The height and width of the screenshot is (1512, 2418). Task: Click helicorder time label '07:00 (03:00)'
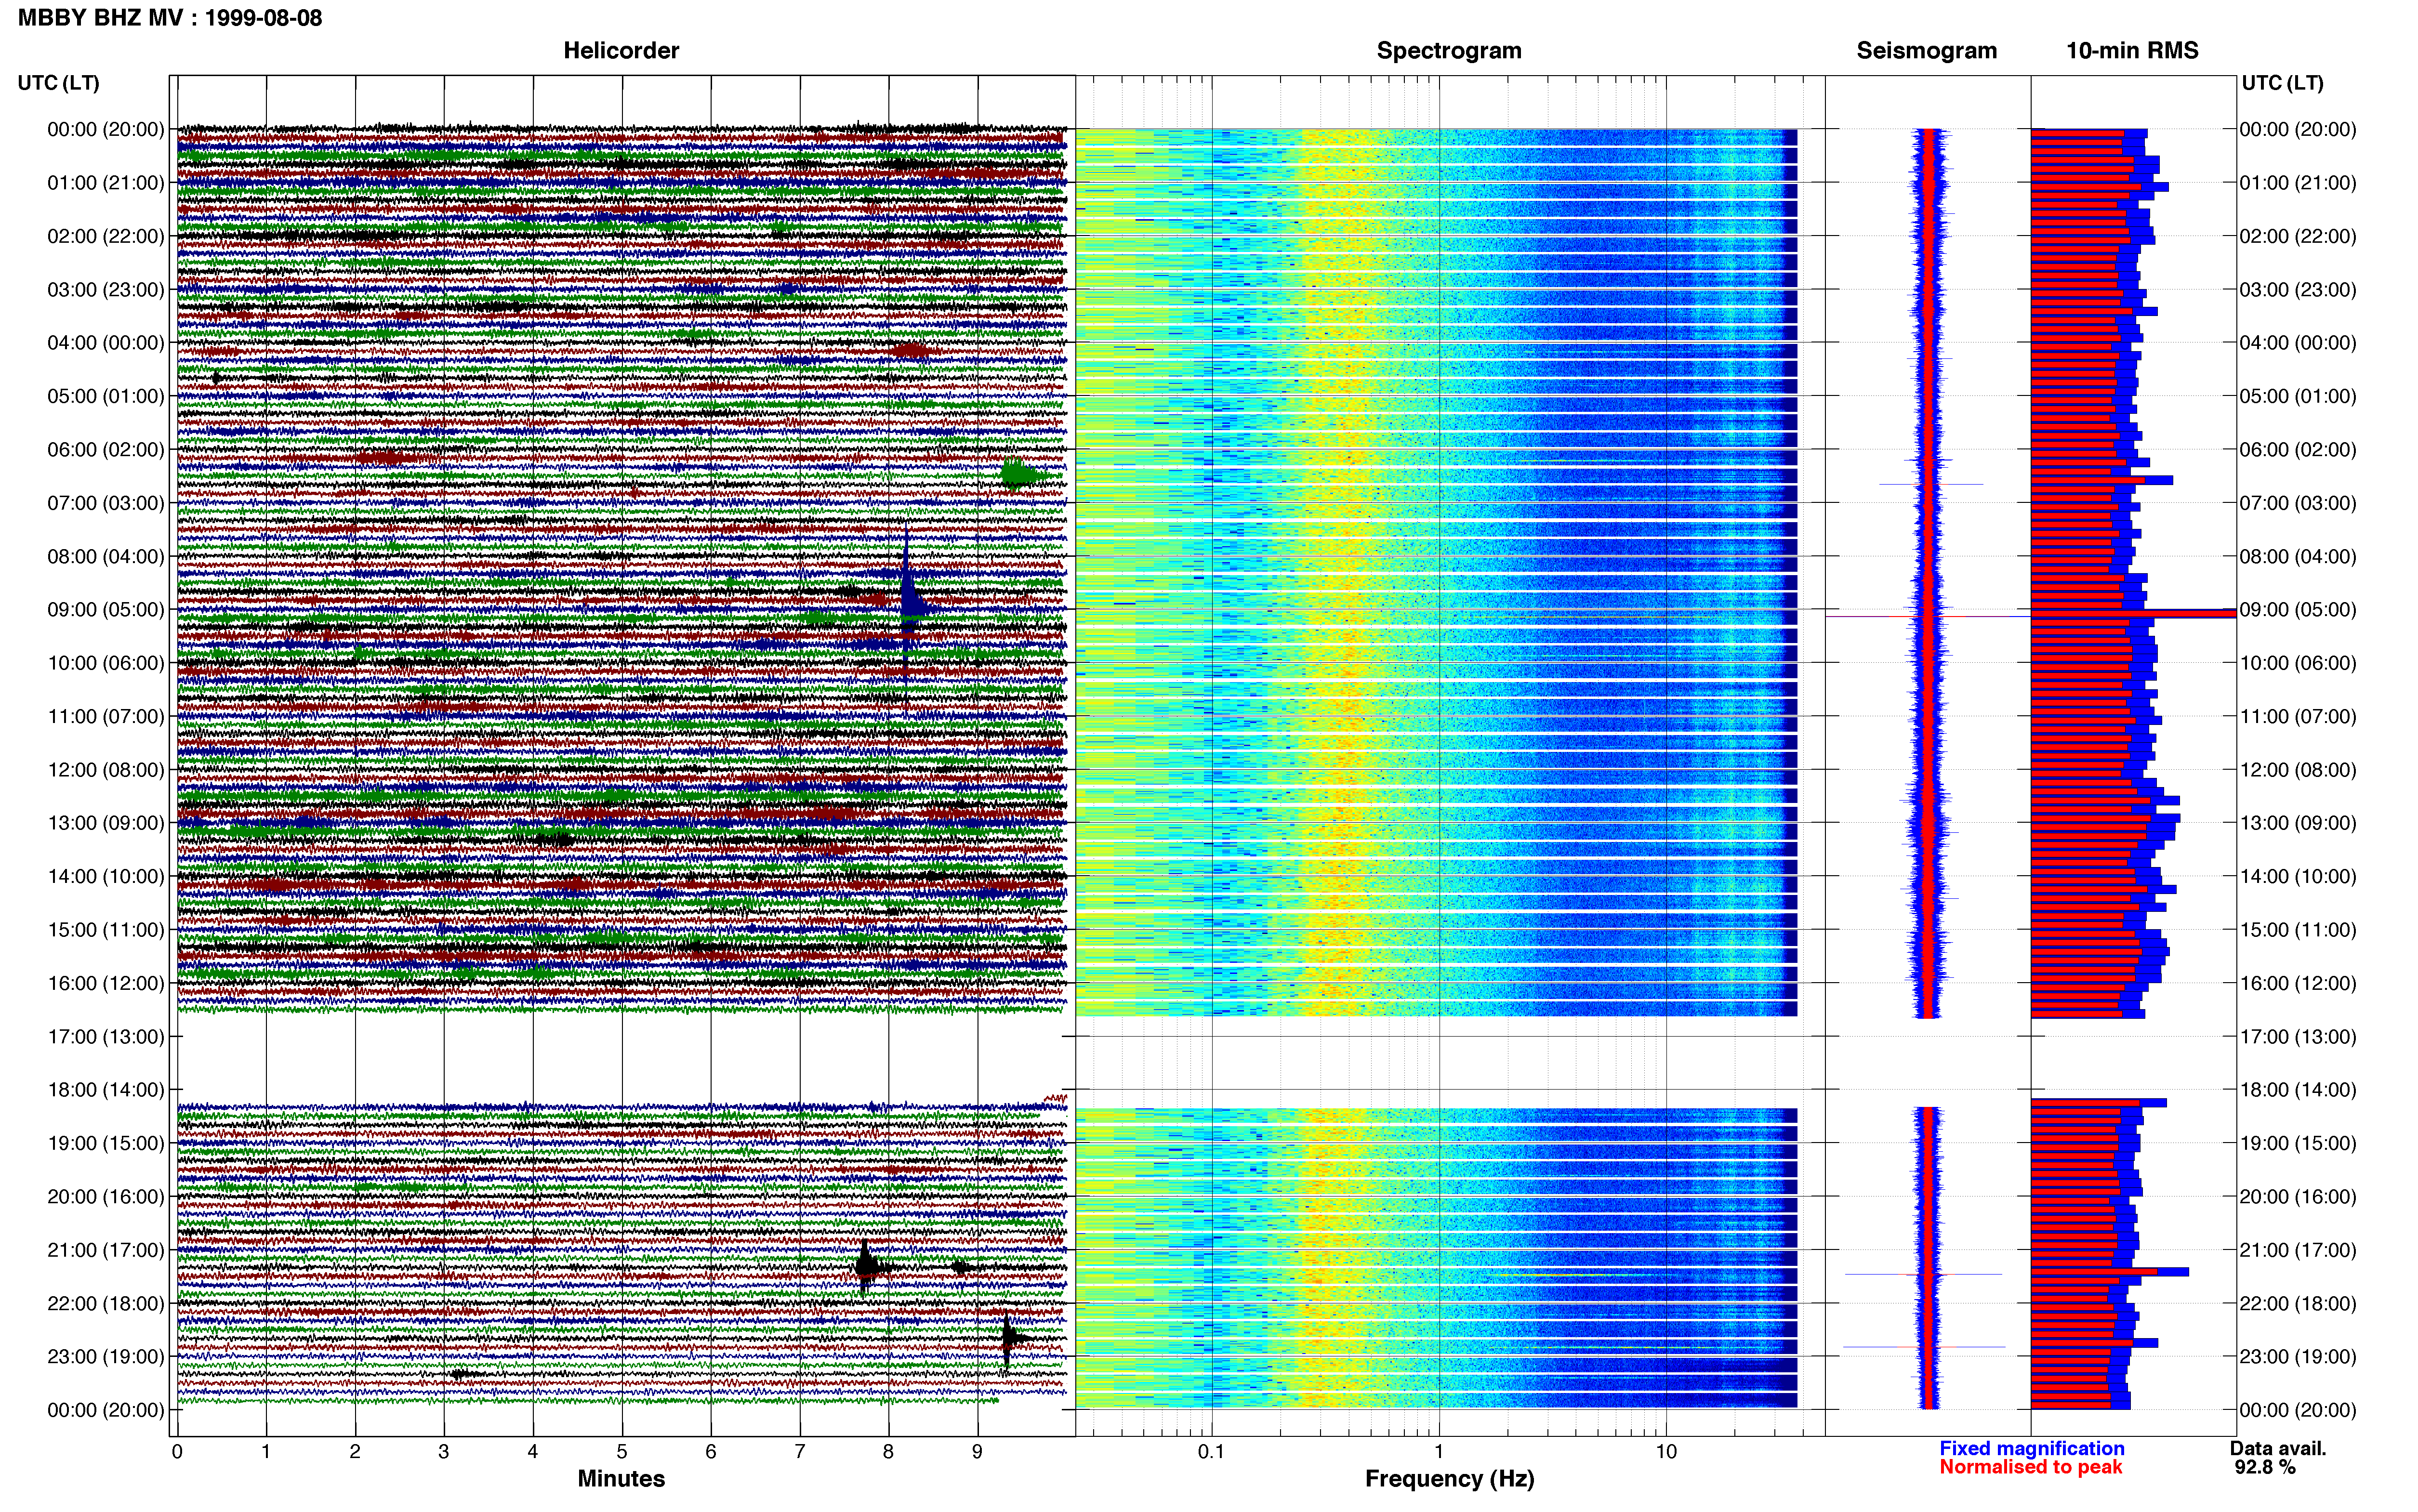pos(106,503)
